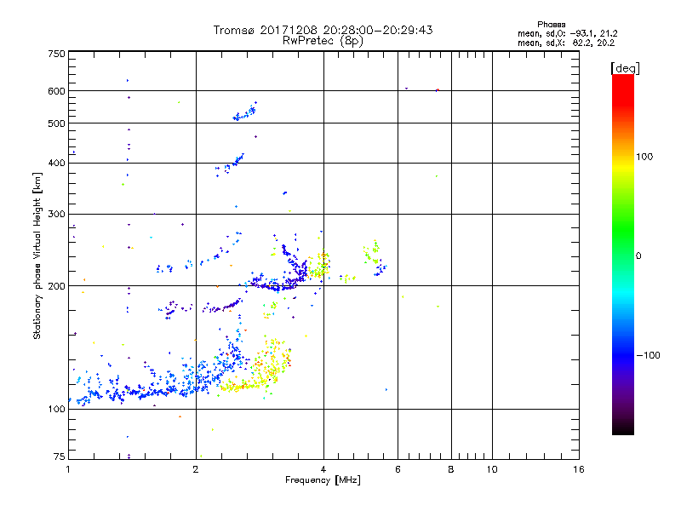Viewport: 681px width, 511px height.
Task: Click the 'Frequency [MHz]' axis title
Action: pos(323,480)
